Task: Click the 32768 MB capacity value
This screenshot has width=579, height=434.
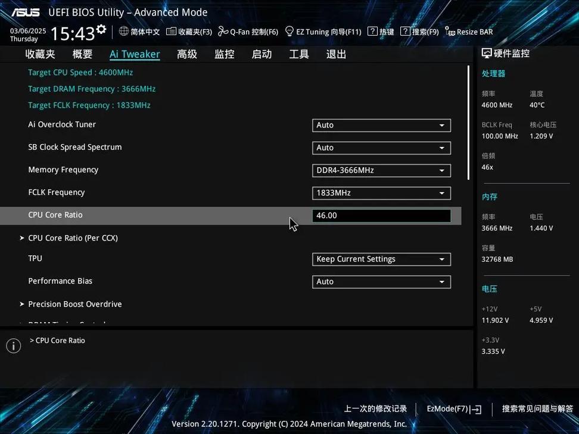Action: pos(497,260)
